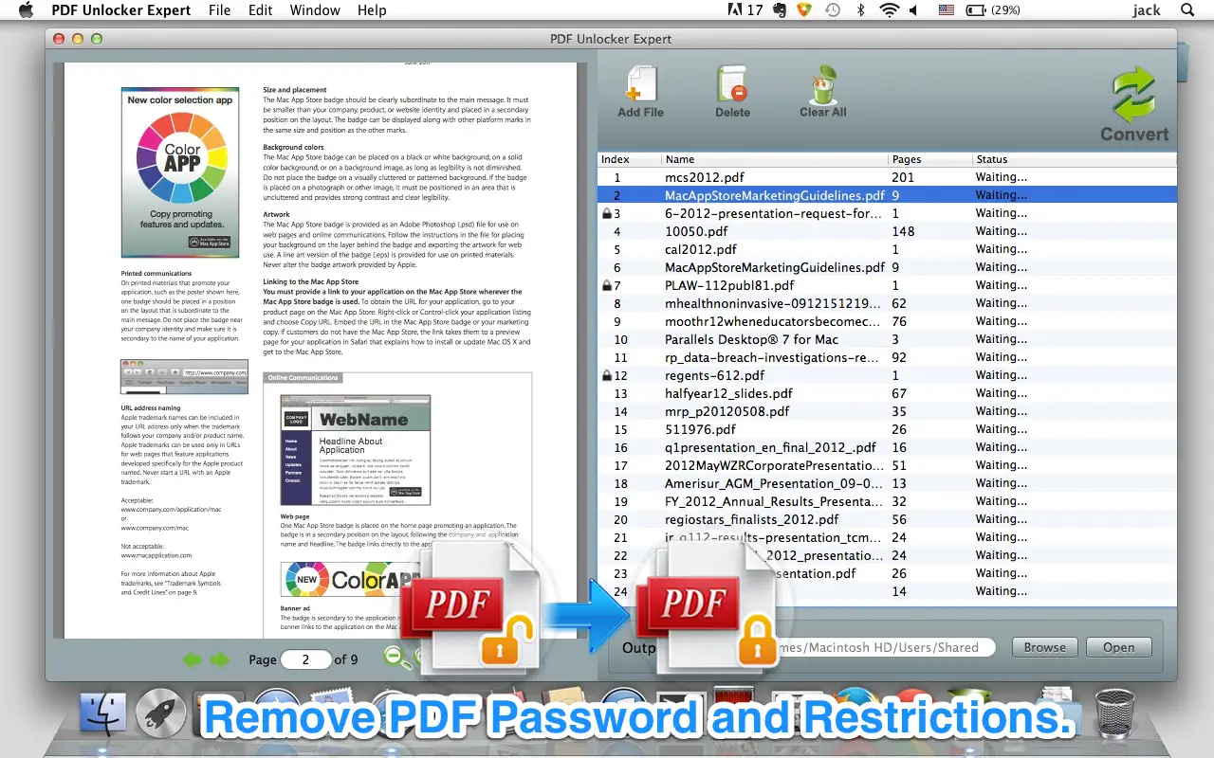Image resolution: width=1214 pixels, height=758 pixels.
Task: Open the Help menu
Action: click(372, 10)
